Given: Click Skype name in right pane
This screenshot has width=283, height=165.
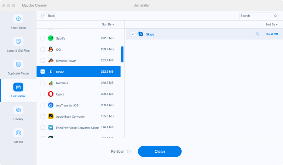Looking at the screenshot, I should tap(150, 34).
